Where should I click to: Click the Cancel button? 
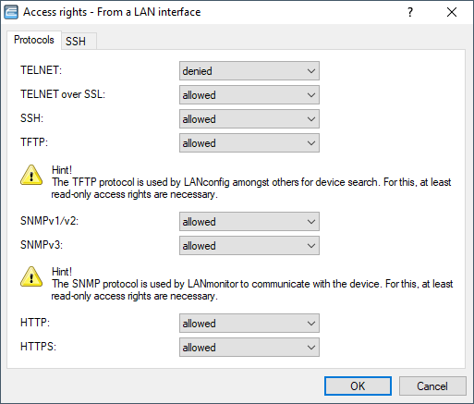(432, 386)
